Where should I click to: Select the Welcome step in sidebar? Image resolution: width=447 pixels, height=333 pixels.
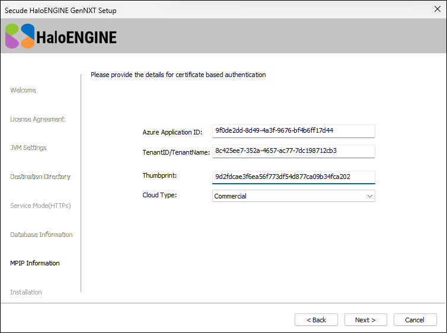(x=23, y=90)
